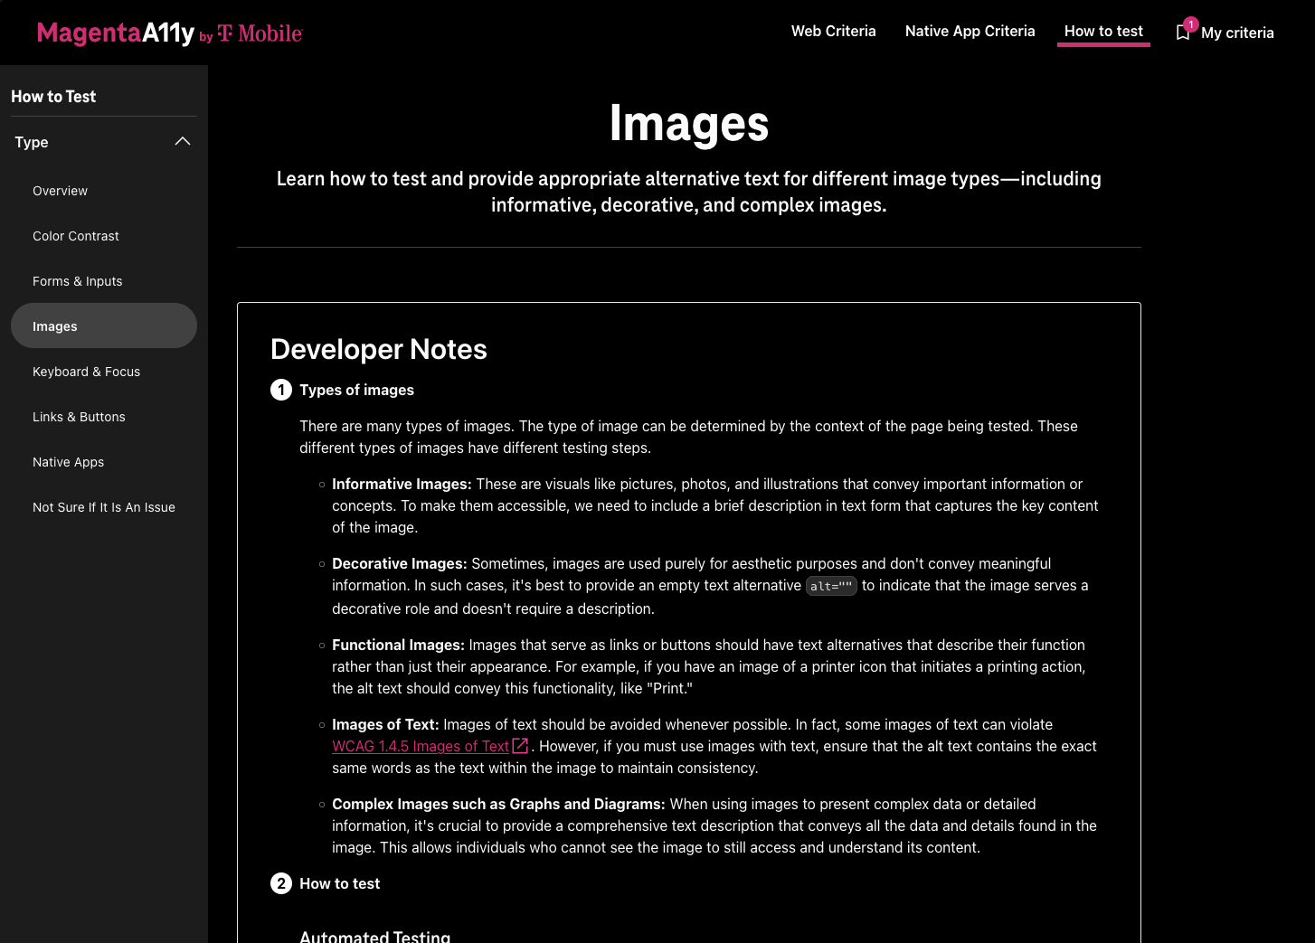Open Color Contrast sidebar page
Image resolution: width=1315 pixels, height=943 pixels.
click(104, 236)
